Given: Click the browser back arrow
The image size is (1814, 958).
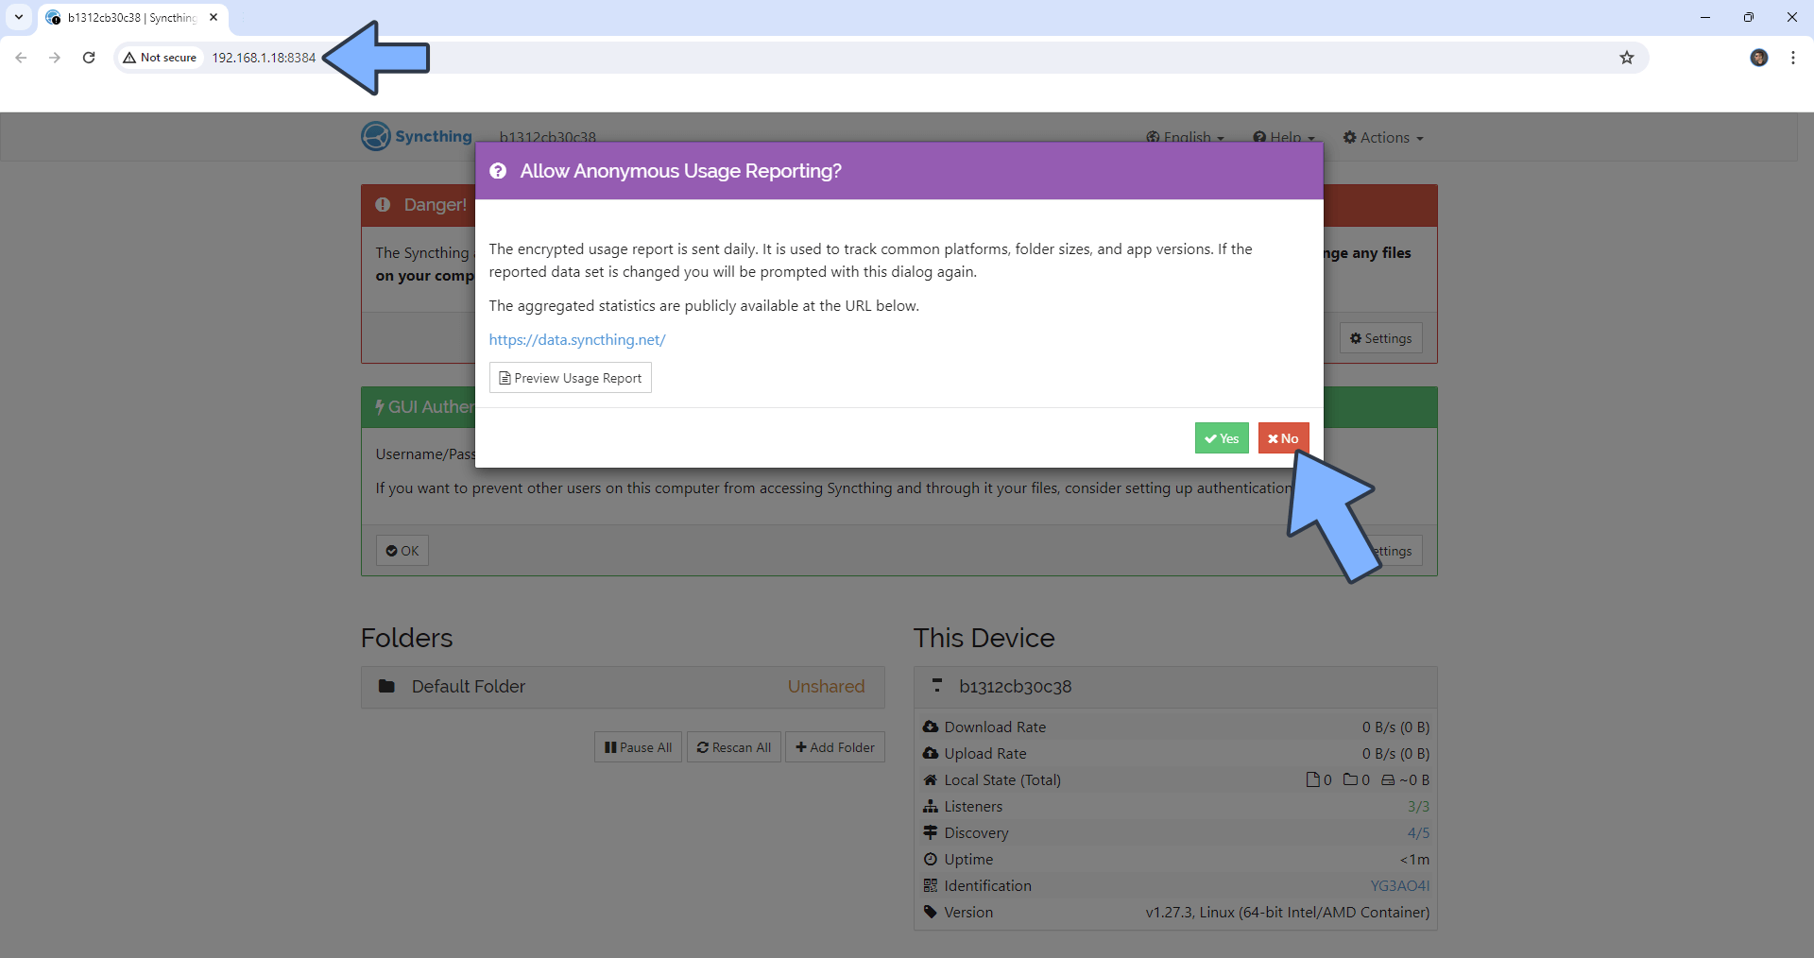Looking at the screenshot, I should click(21, 58).
